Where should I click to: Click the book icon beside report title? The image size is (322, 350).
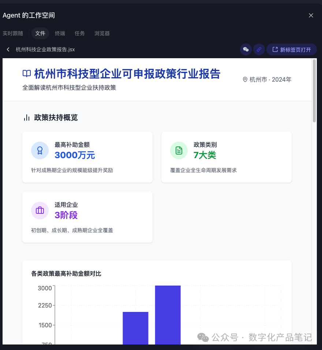point(27,74)
